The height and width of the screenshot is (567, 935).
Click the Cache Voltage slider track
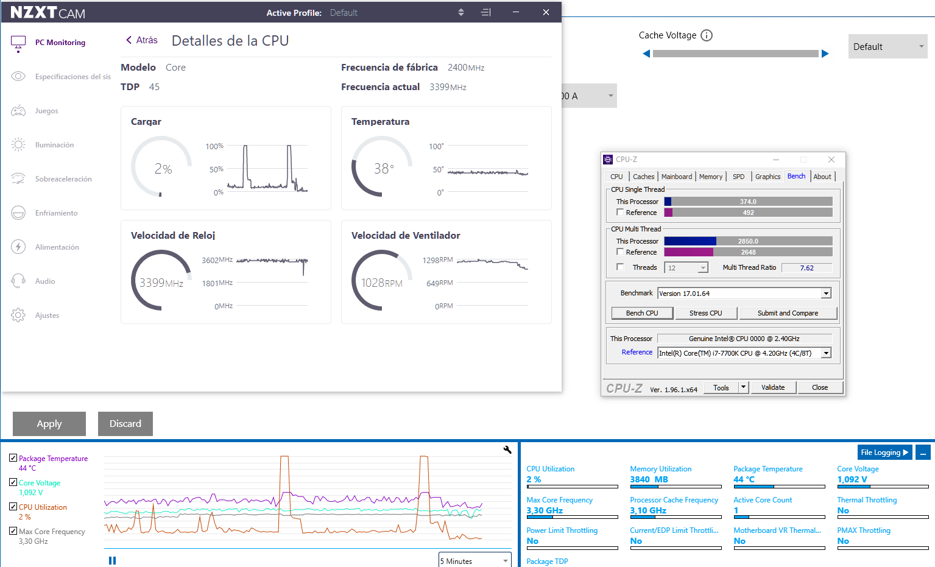[x=735, y=54]
